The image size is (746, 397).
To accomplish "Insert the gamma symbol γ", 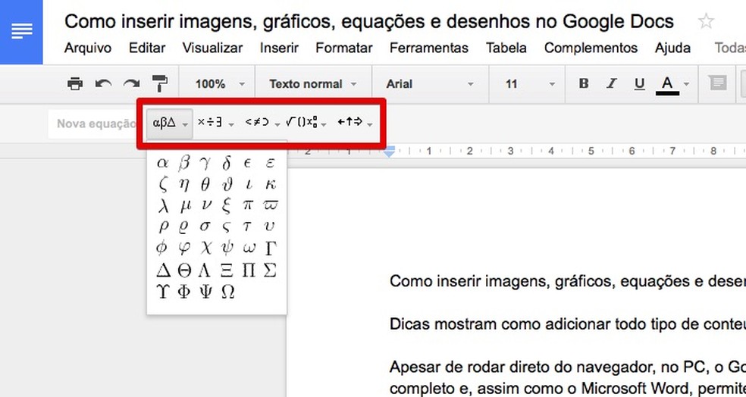I will pos(205,163).
